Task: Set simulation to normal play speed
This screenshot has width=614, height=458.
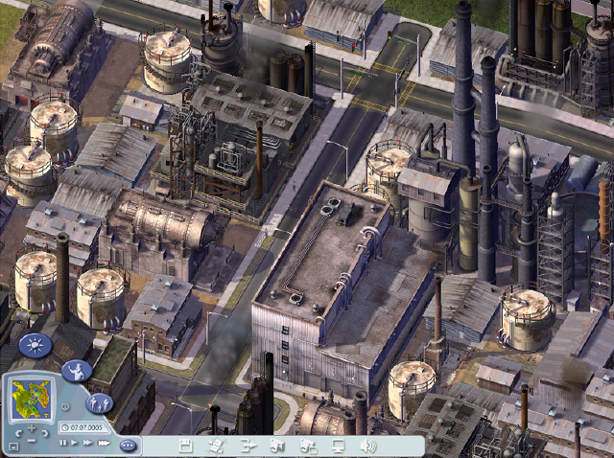Action: [x=75, y=443]
